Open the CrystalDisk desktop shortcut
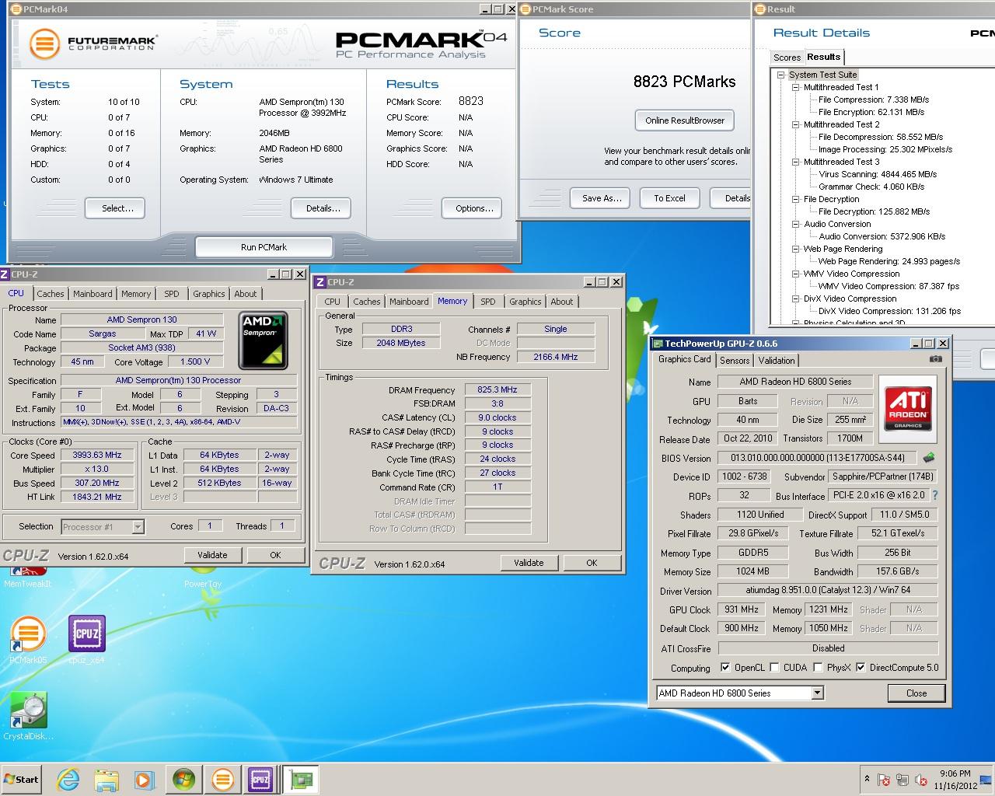Image resolution: width=995 pixels, height=796 pixels. click(28, 717)
